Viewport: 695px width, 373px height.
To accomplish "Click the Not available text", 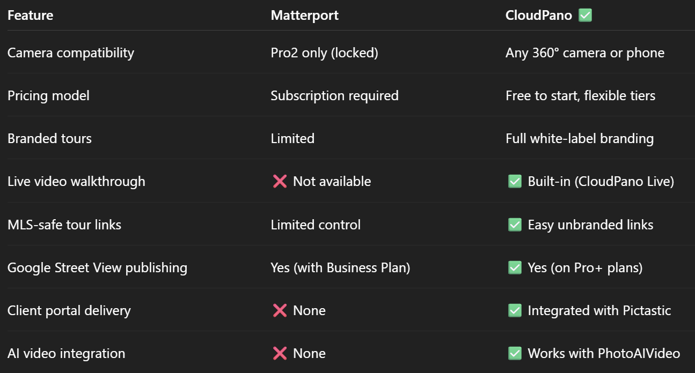I will point(332,182).
